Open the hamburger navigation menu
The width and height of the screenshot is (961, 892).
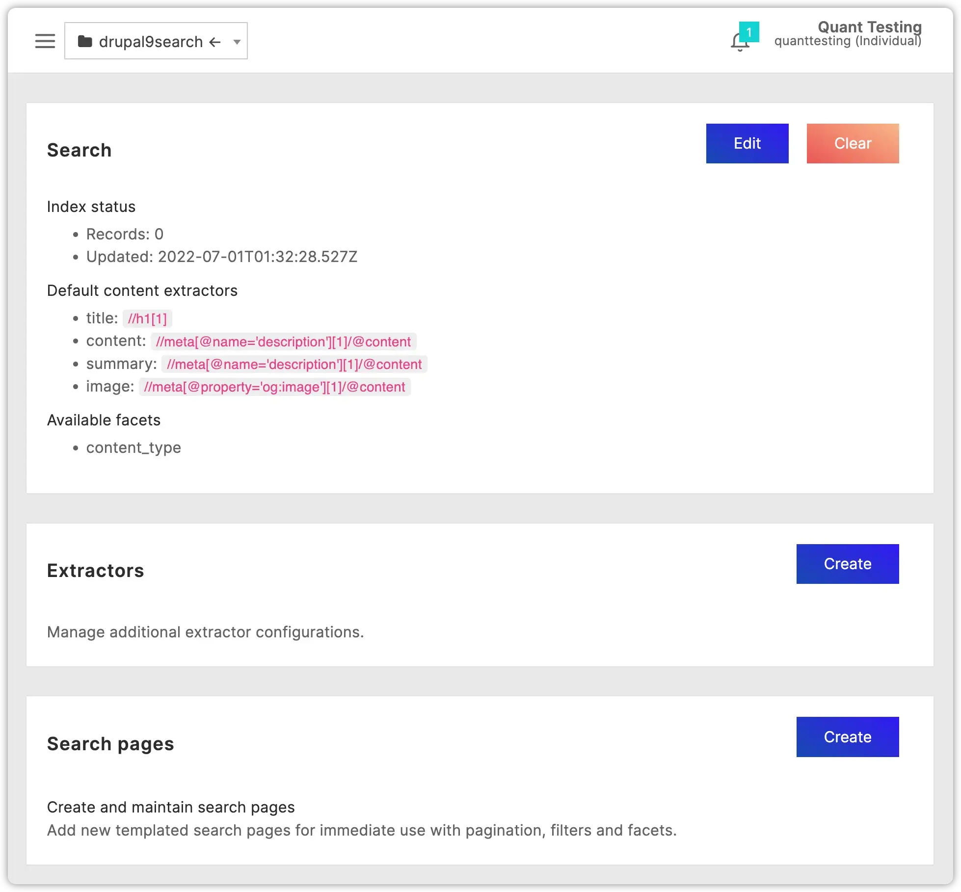click(x=45, y=41)
